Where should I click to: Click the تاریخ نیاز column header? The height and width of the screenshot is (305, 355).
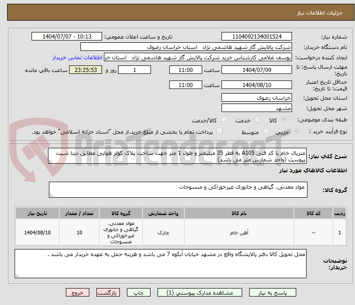pos(37,213)
